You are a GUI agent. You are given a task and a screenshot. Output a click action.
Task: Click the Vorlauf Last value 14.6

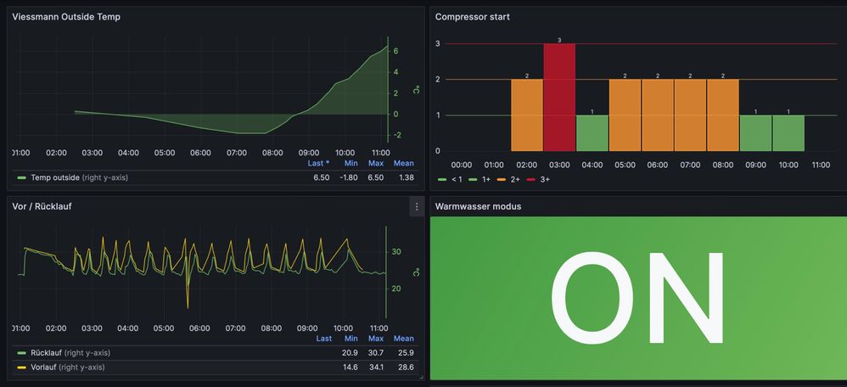(350, 367)
